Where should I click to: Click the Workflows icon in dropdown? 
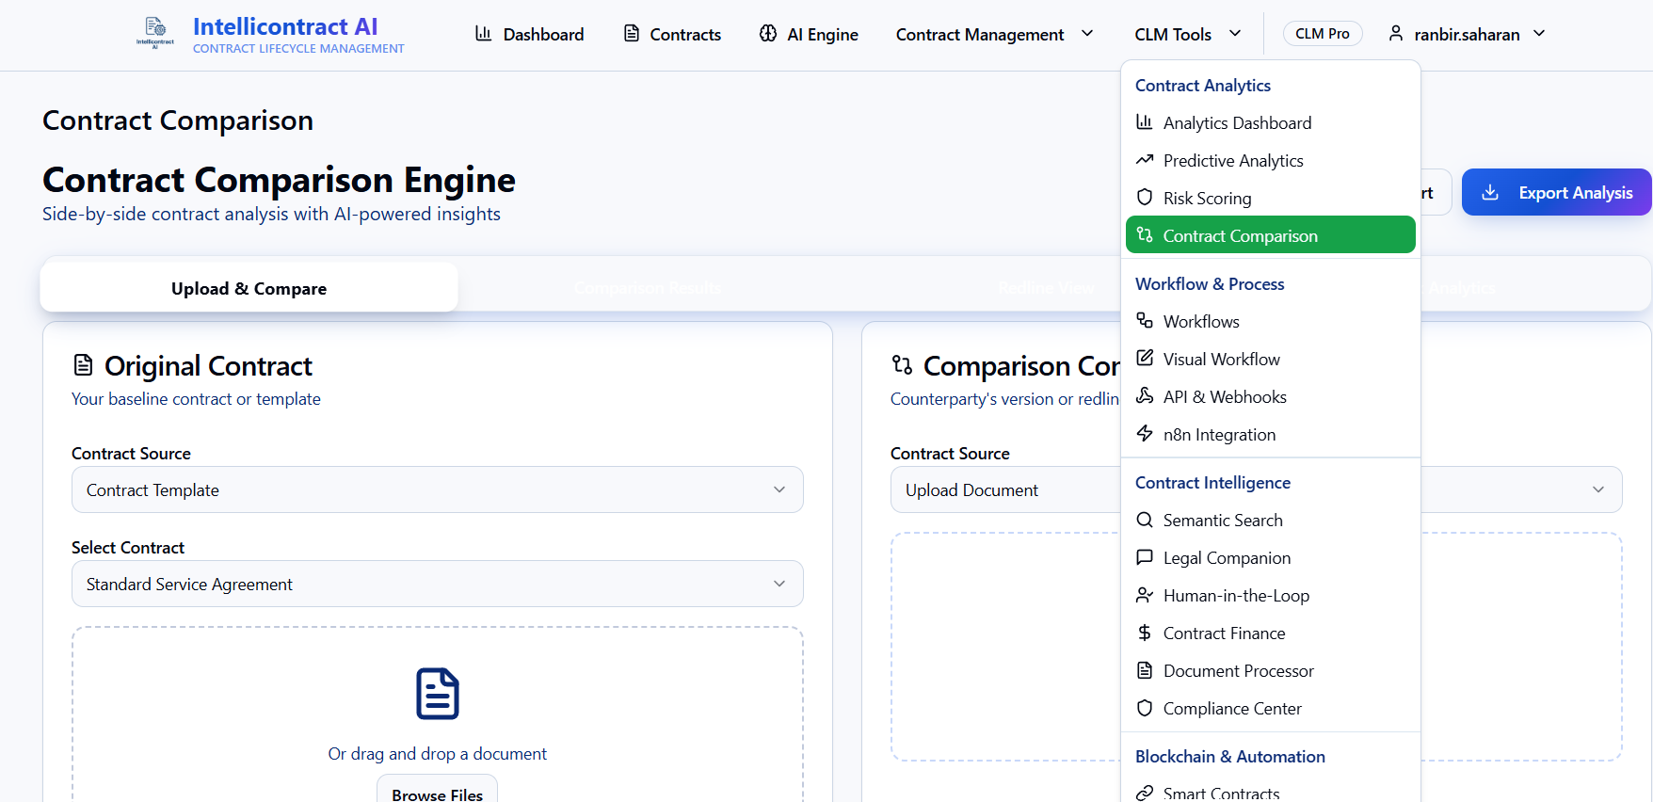[1145, 321]
